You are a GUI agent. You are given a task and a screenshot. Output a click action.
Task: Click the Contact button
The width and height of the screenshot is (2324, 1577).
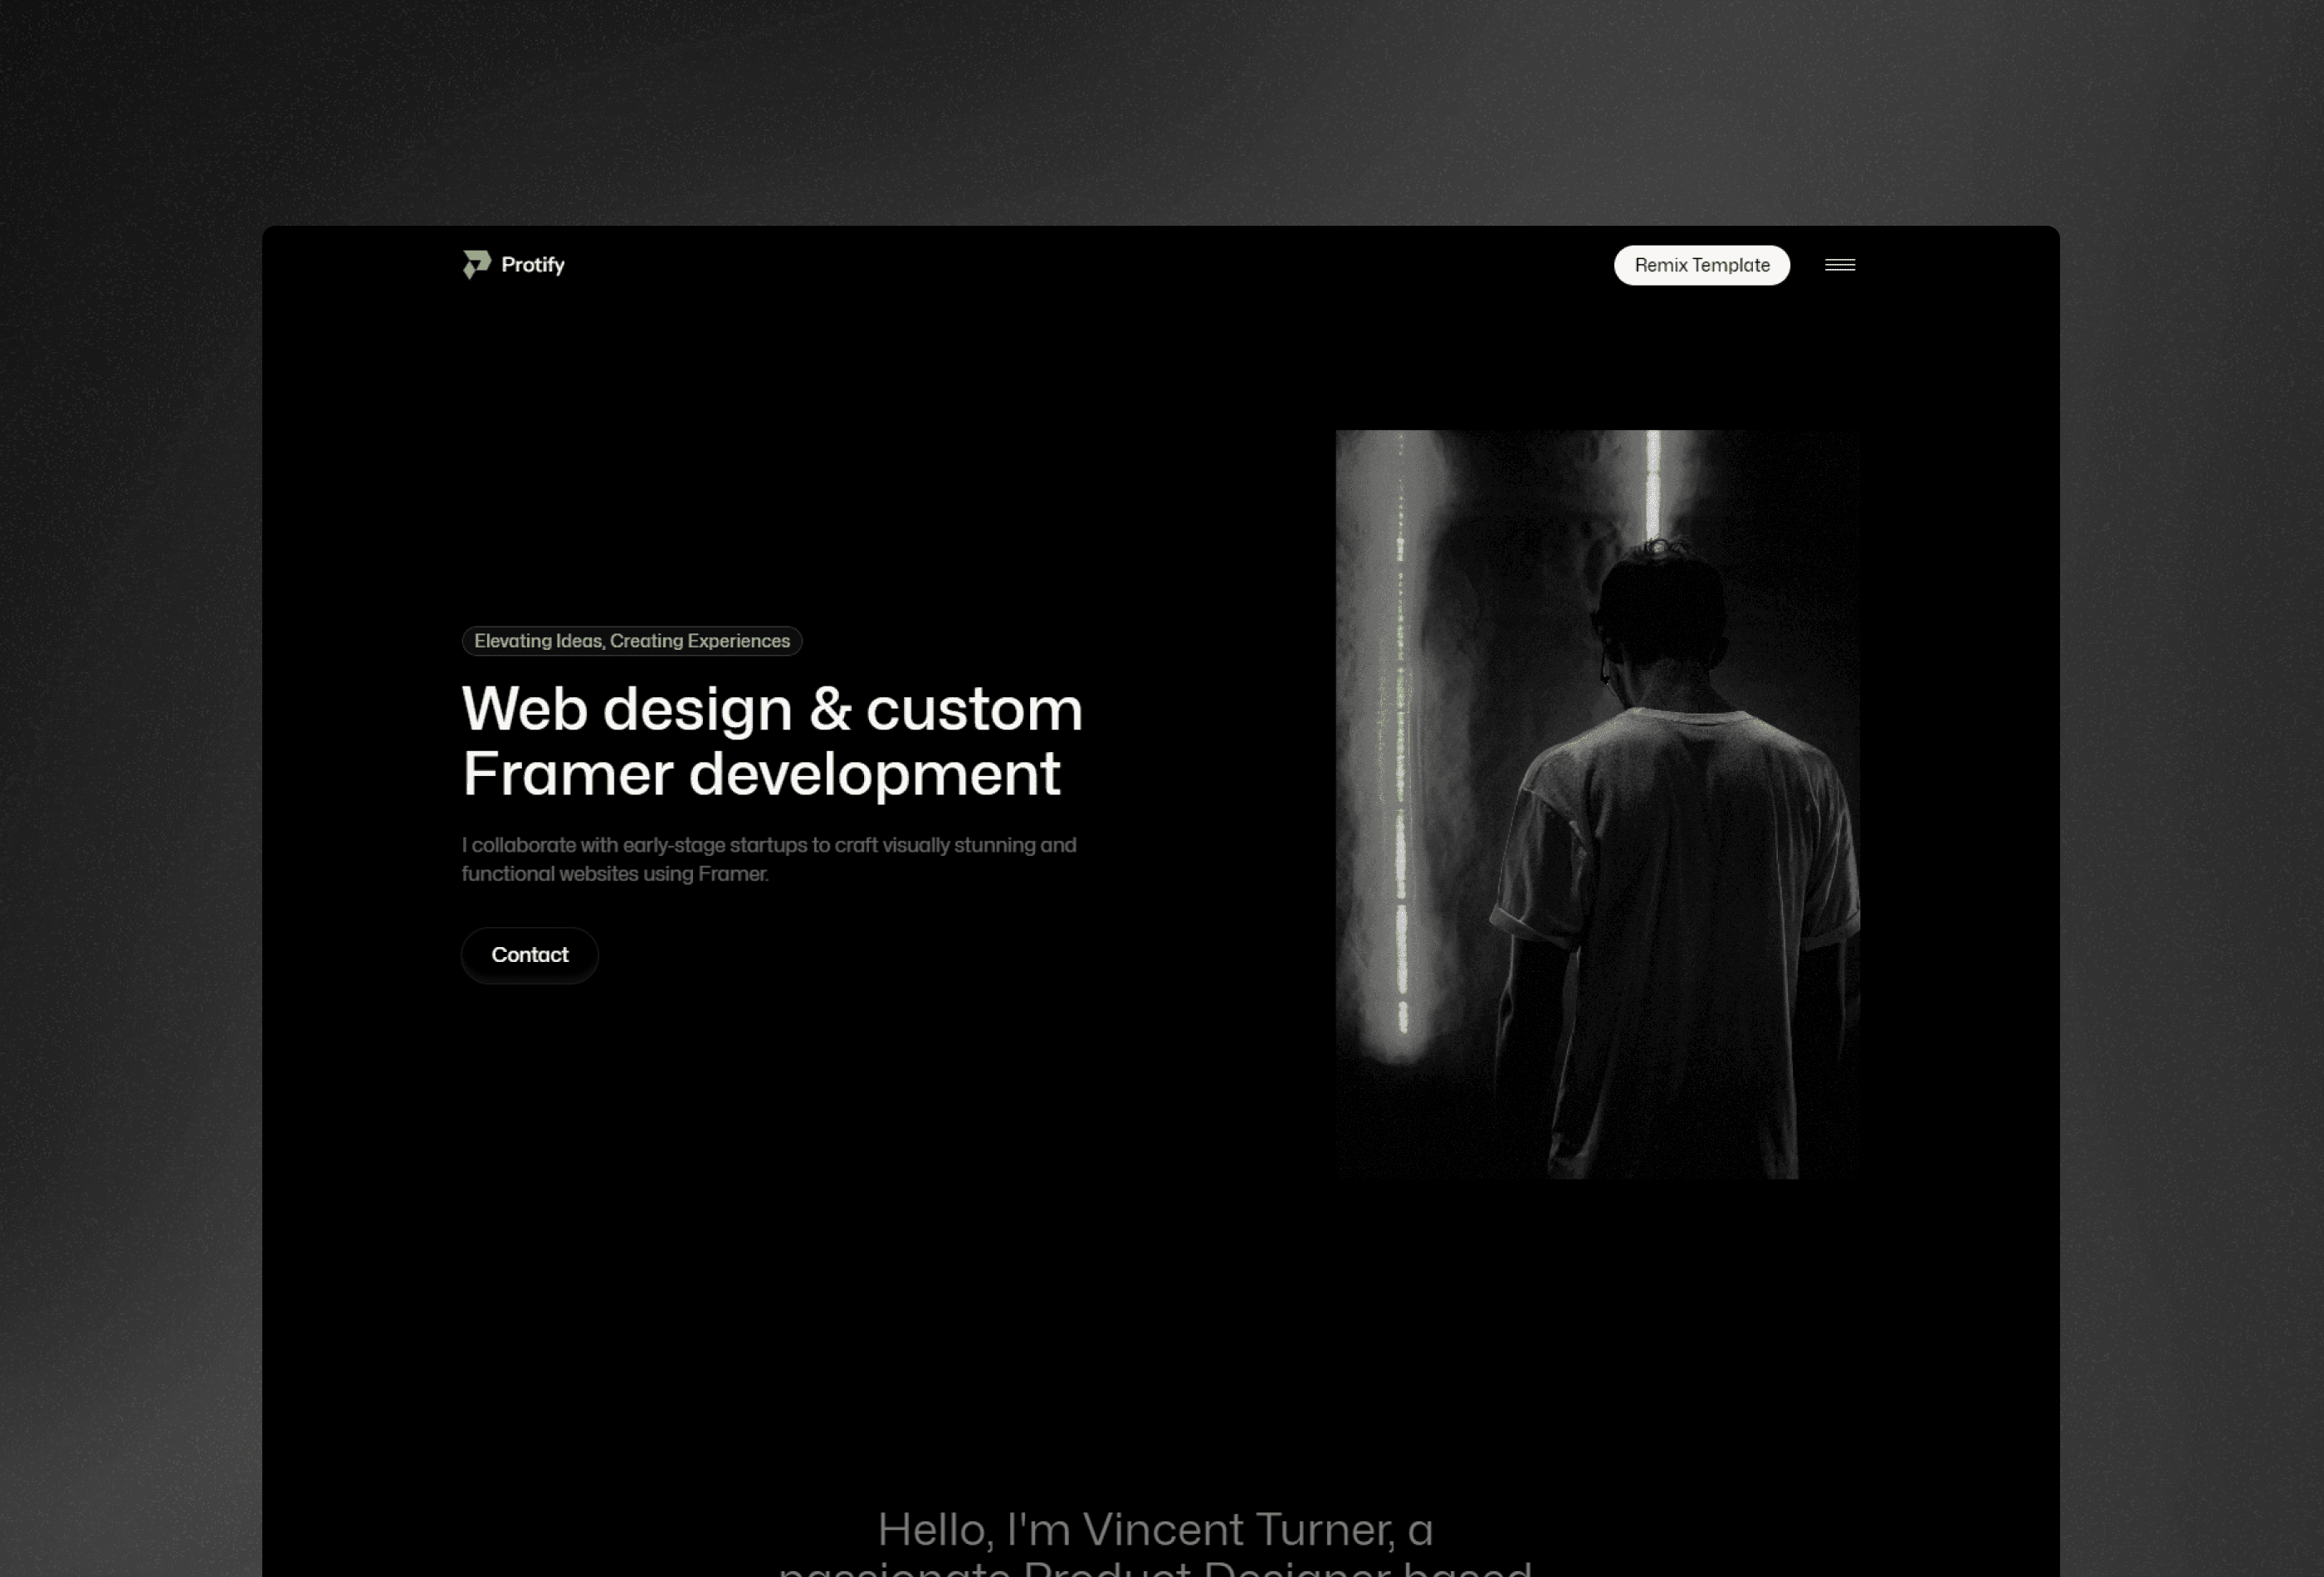[530, 954]
